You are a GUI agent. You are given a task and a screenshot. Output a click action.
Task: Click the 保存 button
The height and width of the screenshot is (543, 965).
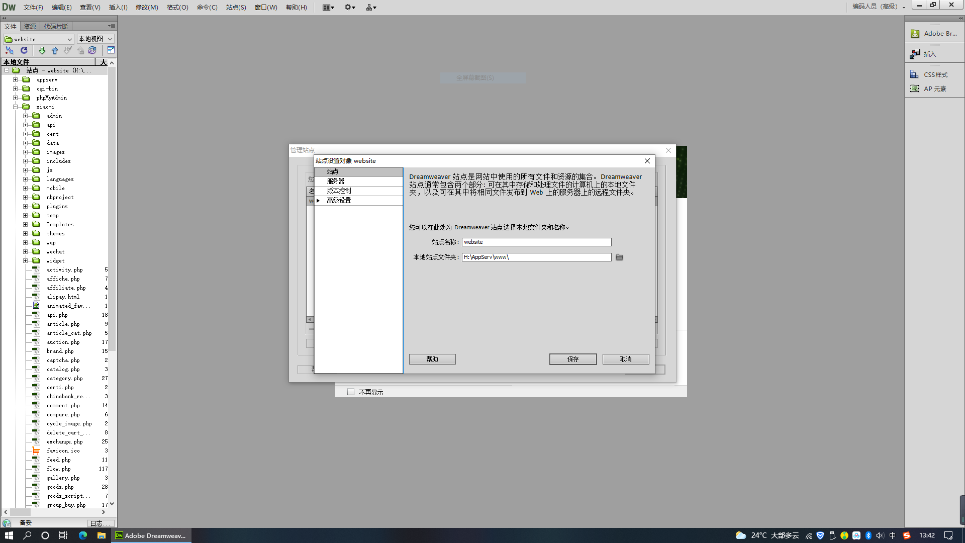tap(572, 359)
